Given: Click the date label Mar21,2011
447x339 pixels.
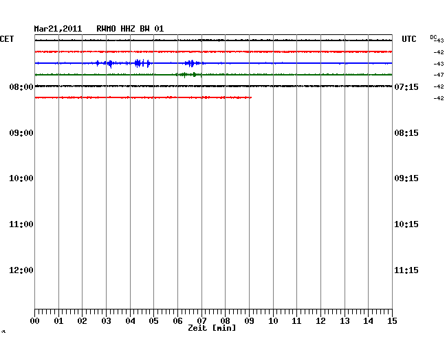Looking at the screenshot, I should (58, 29).
